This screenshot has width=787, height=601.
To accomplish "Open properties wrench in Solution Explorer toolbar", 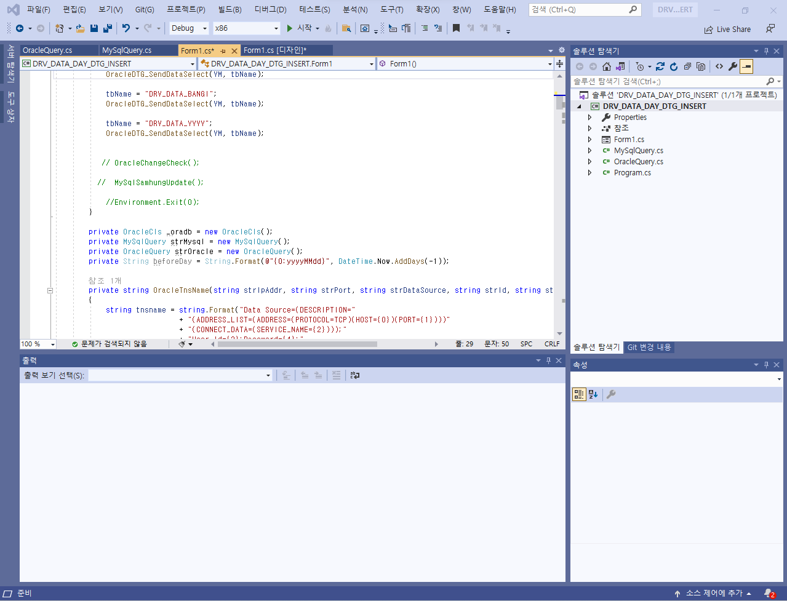I will tap(733, 66).
